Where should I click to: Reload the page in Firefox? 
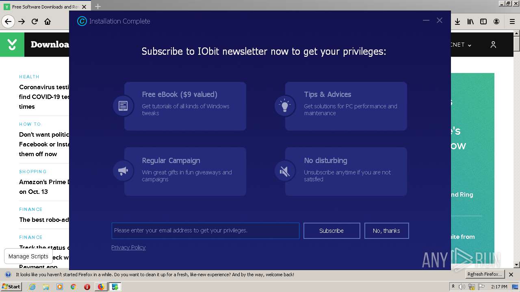tap(35, 21)
